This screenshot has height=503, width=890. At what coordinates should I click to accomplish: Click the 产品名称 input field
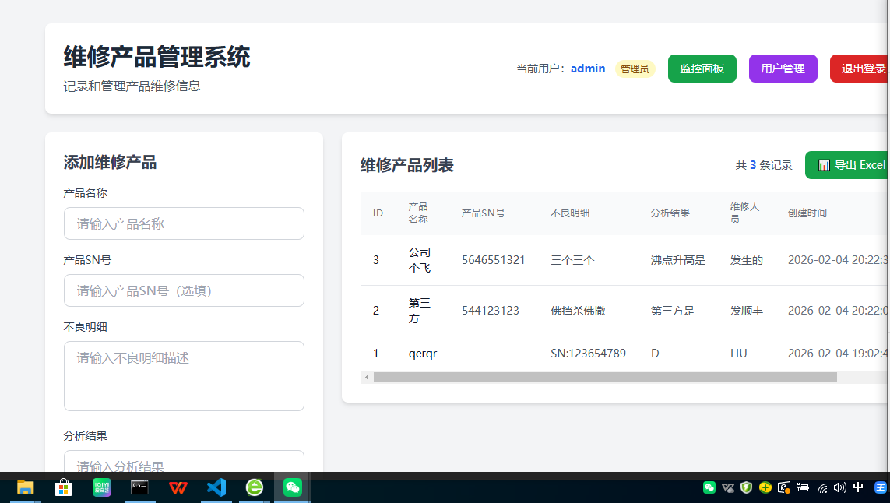(184, 223)
